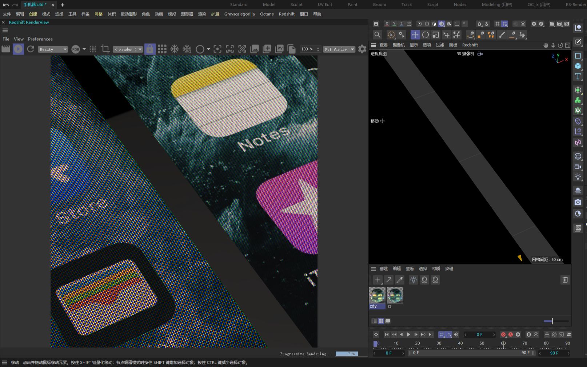The width and height of the screenshot is (587, 367).
Task: Start IPR render in Redshift RenderView
Action: click(18, 49)
